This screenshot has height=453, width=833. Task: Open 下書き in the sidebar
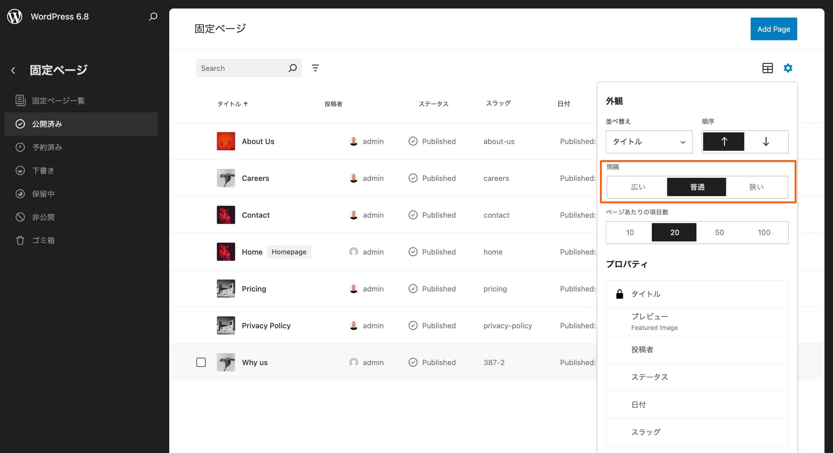43,170
